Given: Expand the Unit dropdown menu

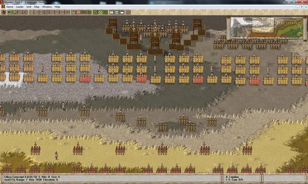Looking at the screenshot, I should pyautogui.click(x=29, y=7).
